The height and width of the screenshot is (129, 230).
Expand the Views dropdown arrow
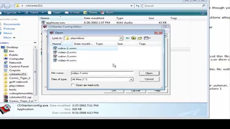pos(43,13)
